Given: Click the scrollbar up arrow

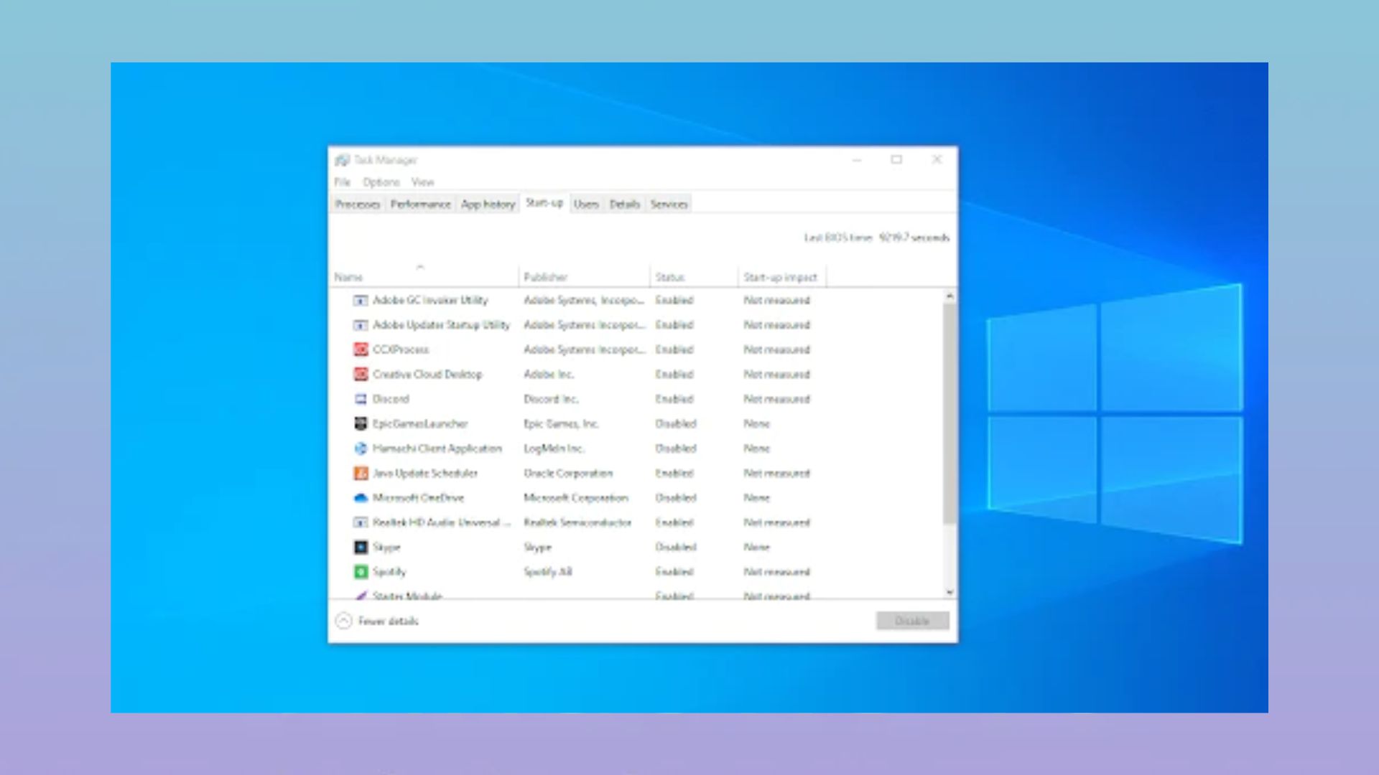Looking at the screenshot, I should 949,296.
